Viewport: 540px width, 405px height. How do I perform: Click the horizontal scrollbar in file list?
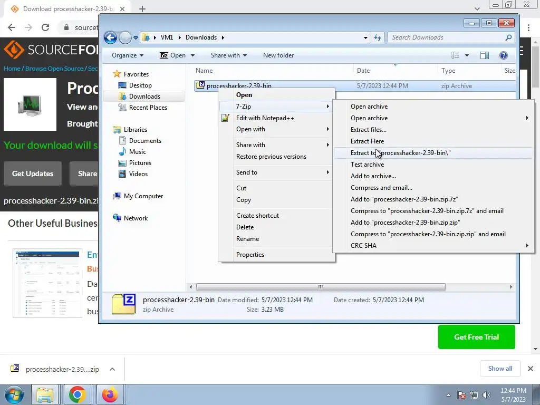coord(320,287)
